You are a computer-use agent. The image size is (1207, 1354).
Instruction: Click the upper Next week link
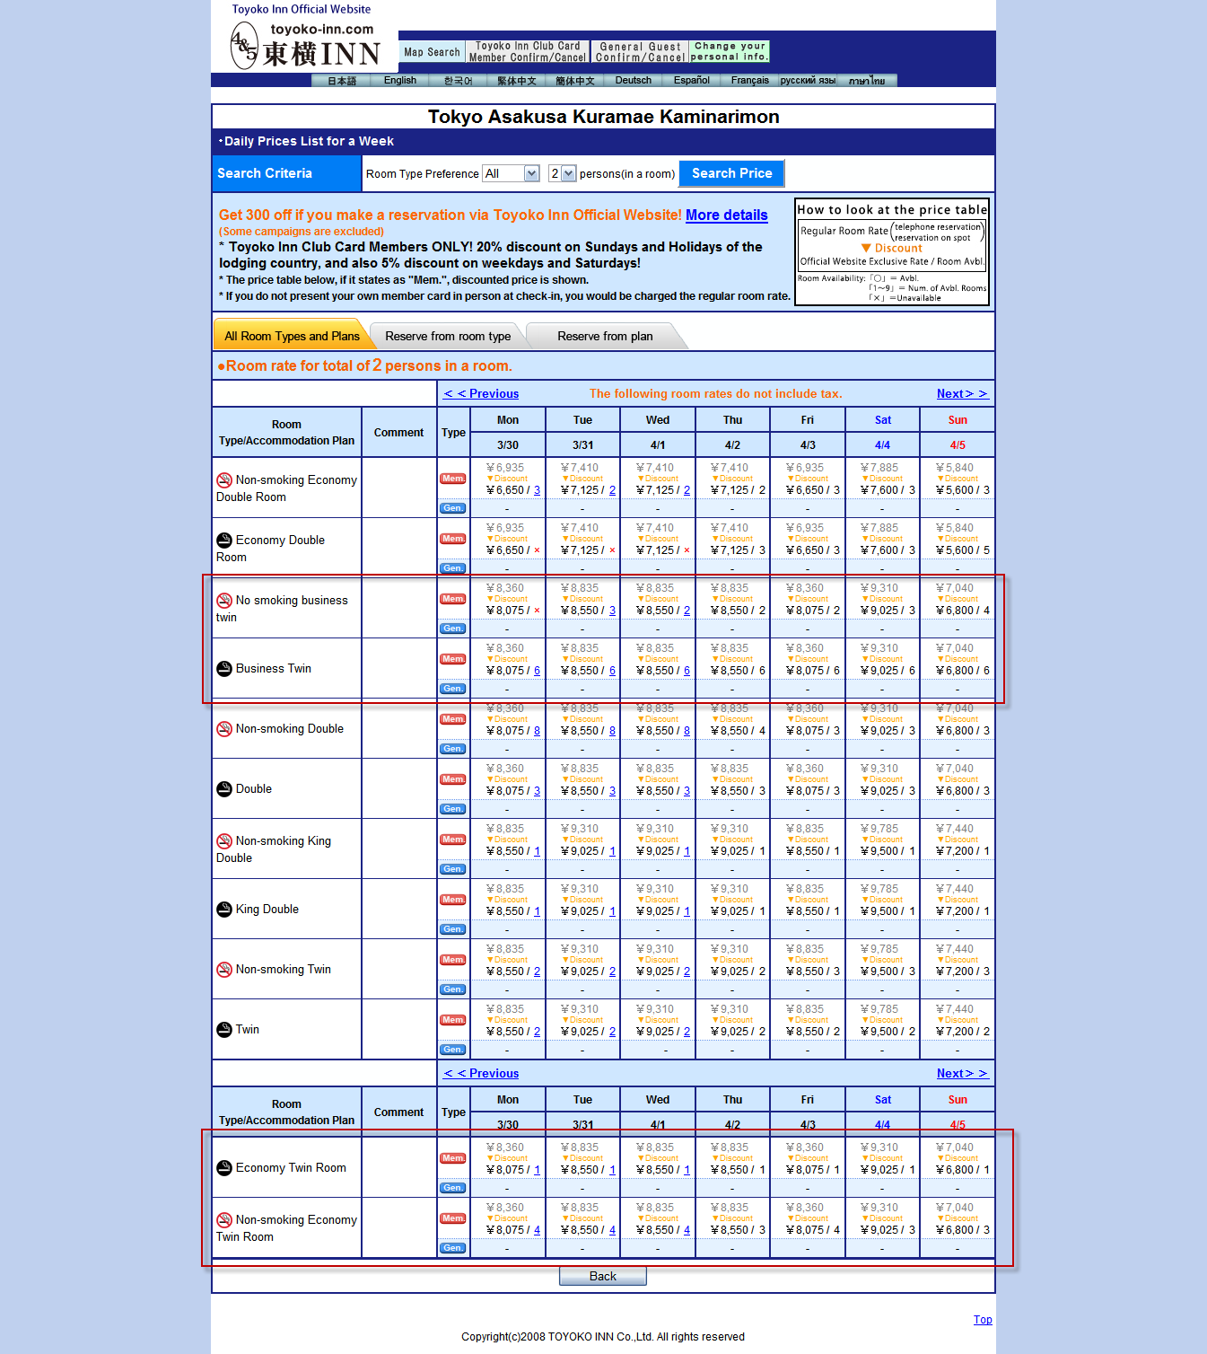coord(962,393)
